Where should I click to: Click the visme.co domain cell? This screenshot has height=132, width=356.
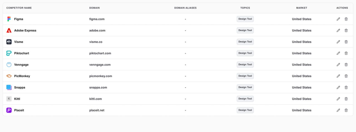pyautogui.click(x=96, y=42)
